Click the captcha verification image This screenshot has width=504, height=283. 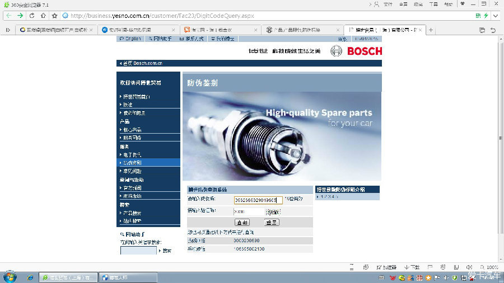[x=273, y=212]
